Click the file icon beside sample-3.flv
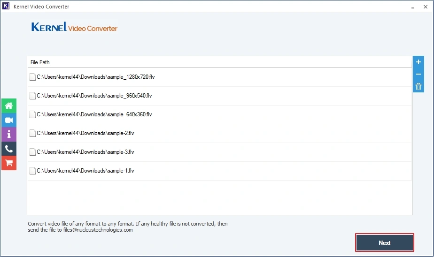Screen dimensions: 434x257 (33, 152)
